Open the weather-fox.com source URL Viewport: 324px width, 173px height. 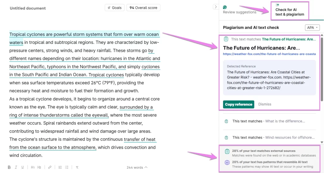click(269, 54)
